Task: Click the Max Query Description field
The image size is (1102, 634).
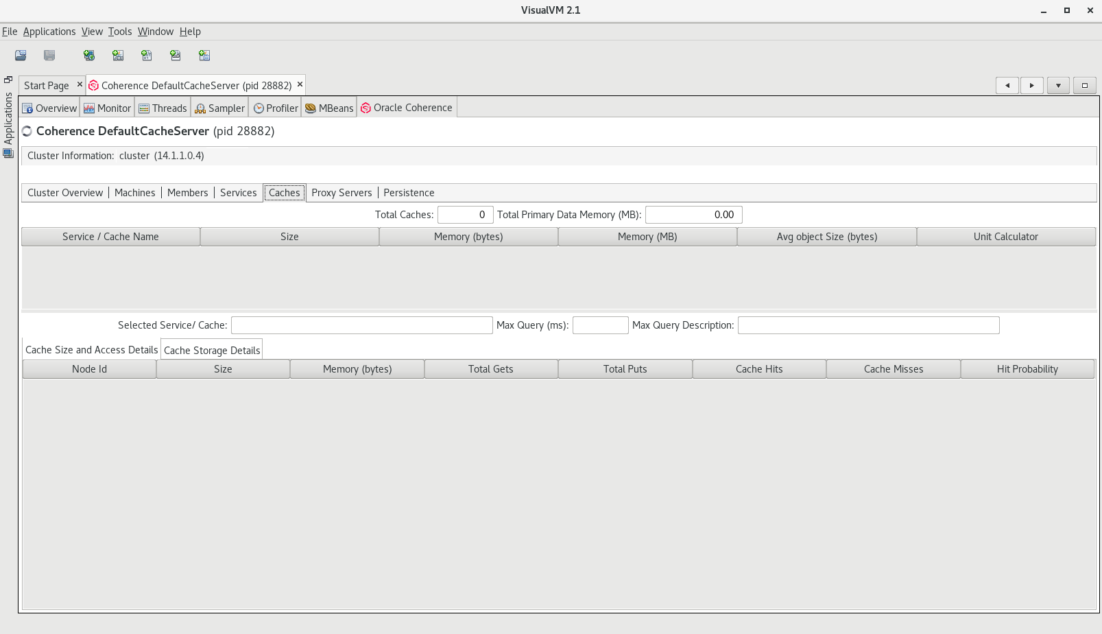Action: [x=869, y=325]
